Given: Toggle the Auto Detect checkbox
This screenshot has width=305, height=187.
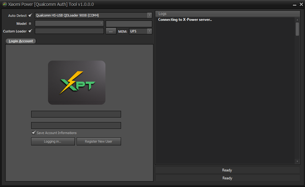Looking at the screenshot, I should pos(30,15).
